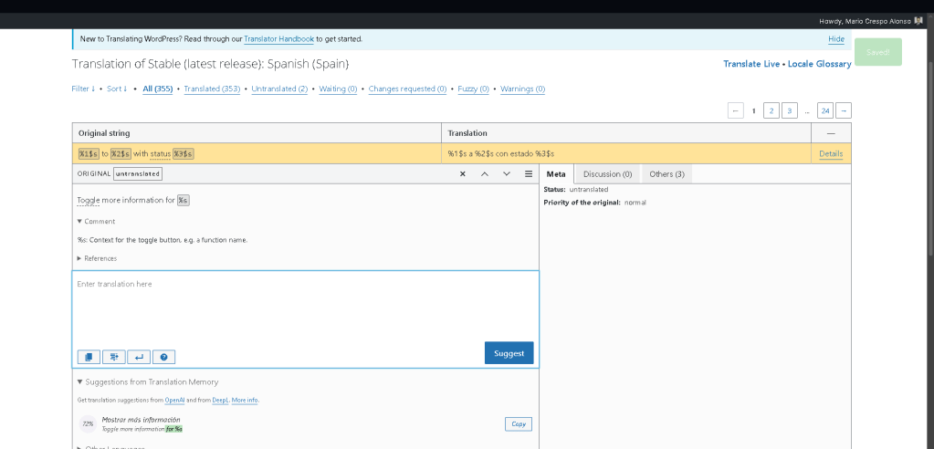This screenshot has width=934, height=449.
Task: Switch to the Discussion (0) tab
Action: 607,173
